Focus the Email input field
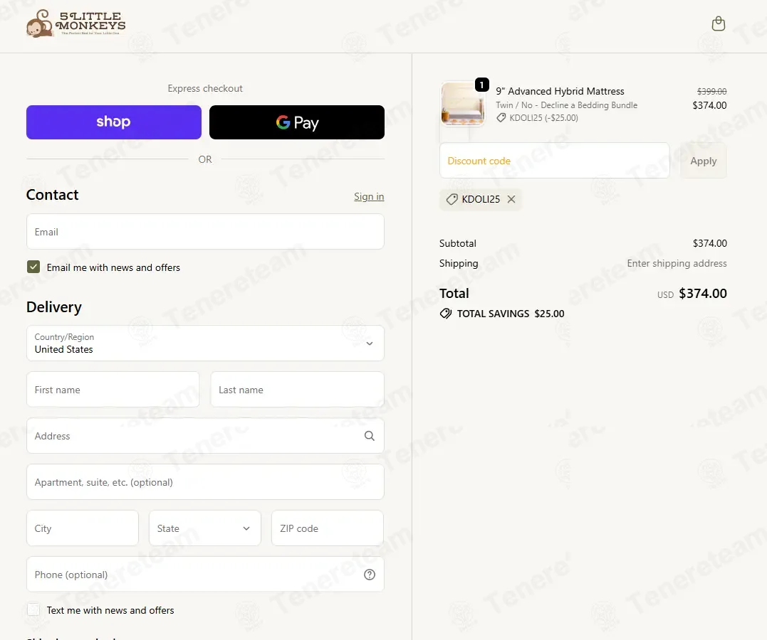 pyautogui.click(x=205, y=232)
